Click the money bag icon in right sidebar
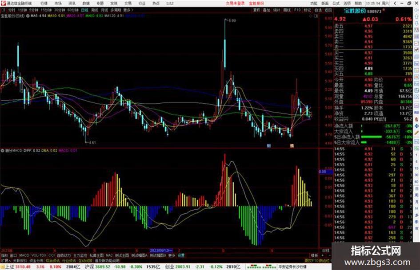 pyautogui.click(x=416, y=119)
